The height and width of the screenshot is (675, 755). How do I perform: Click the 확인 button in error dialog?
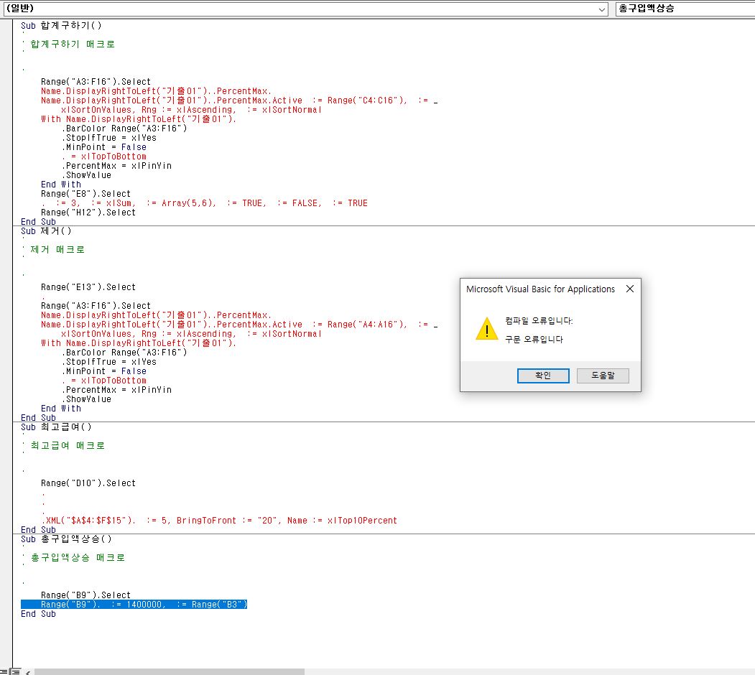click(543, 376)
